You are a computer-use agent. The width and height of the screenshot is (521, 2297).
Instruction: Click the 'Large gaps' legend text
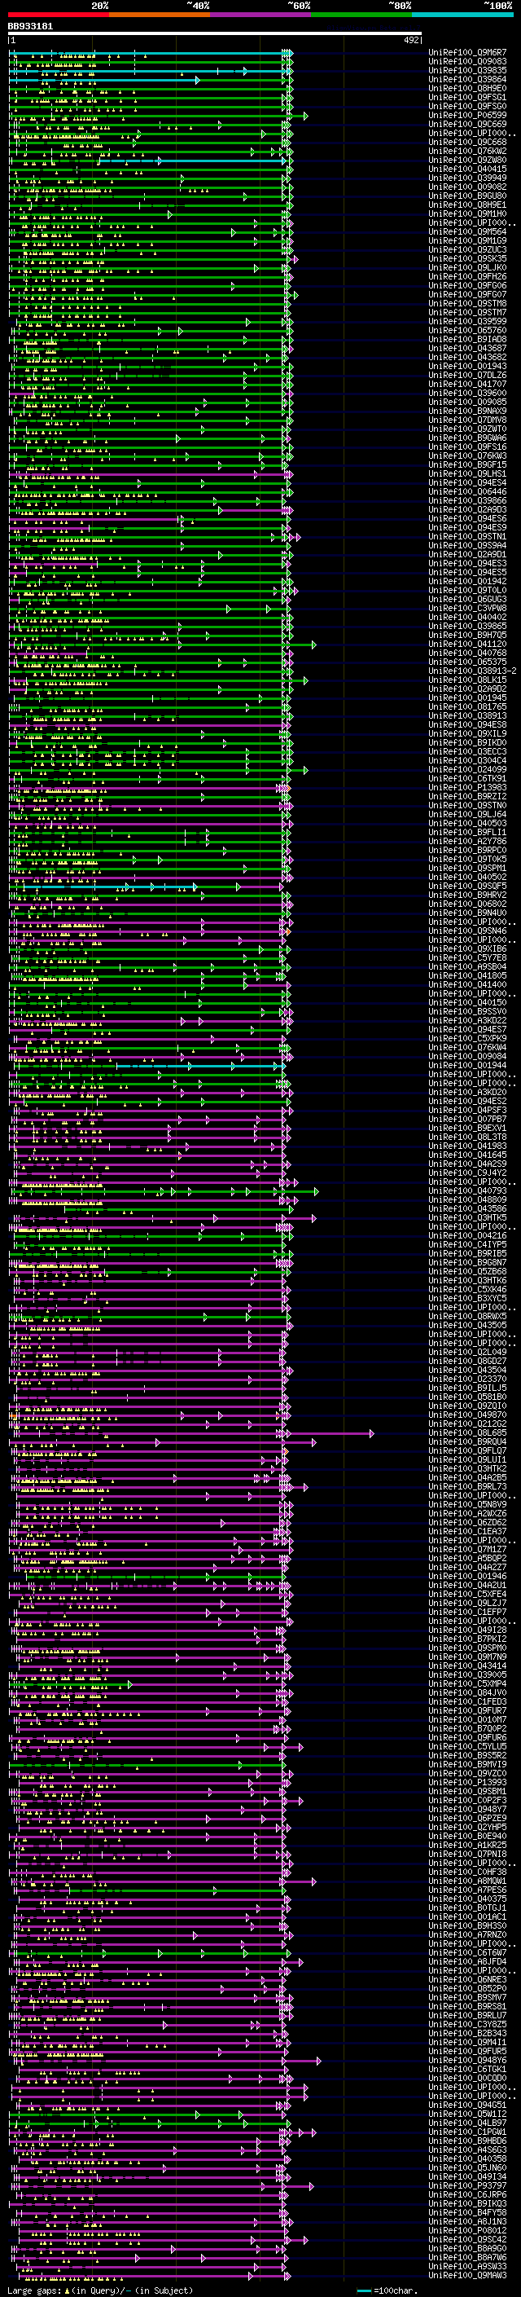[34, 2290]
